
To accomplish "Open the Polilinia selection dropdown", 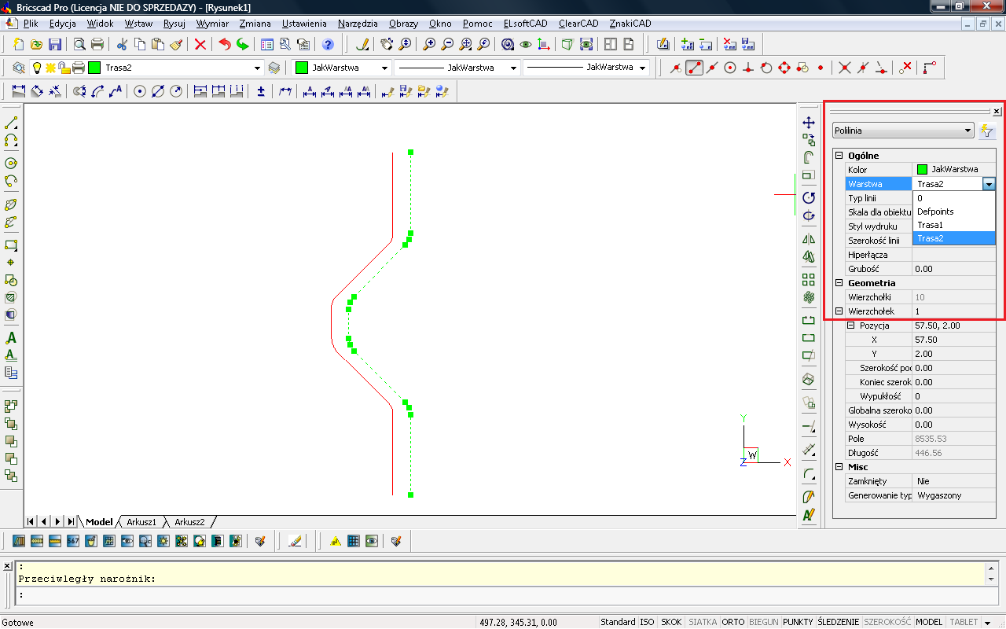I will [902, 131].
